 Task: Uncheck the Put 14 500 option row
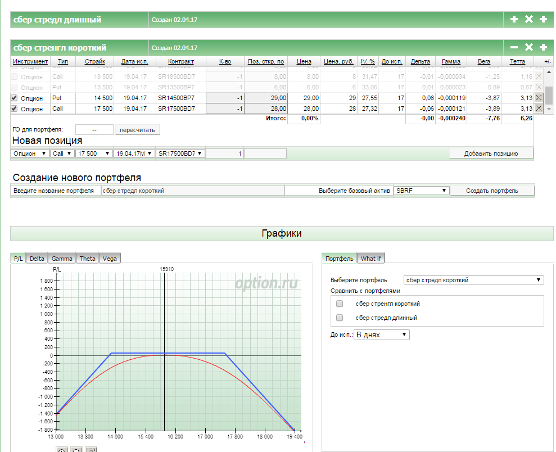coord(14,98)
